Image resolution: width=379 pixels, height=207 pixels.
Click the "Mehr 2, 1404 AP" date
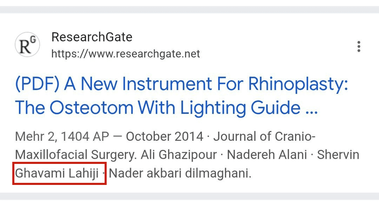coord(62,137)
